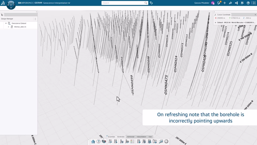257x145 pixels.
Task: Click the Y coordinate value 6798315 m
Action: [236, 18]
